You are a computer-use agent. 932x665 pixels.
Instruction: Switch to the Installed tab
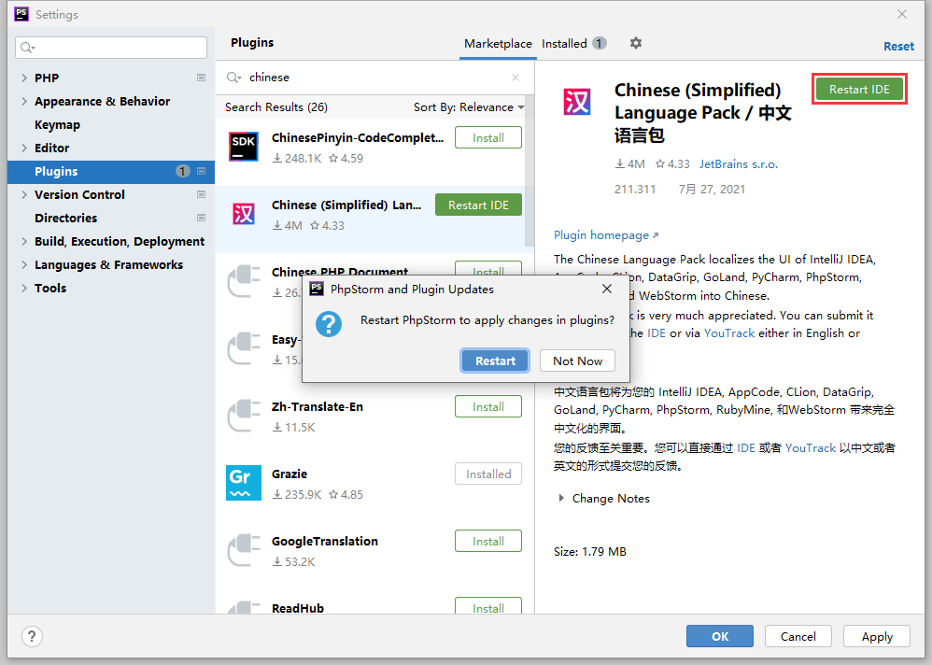click(573, 43)
